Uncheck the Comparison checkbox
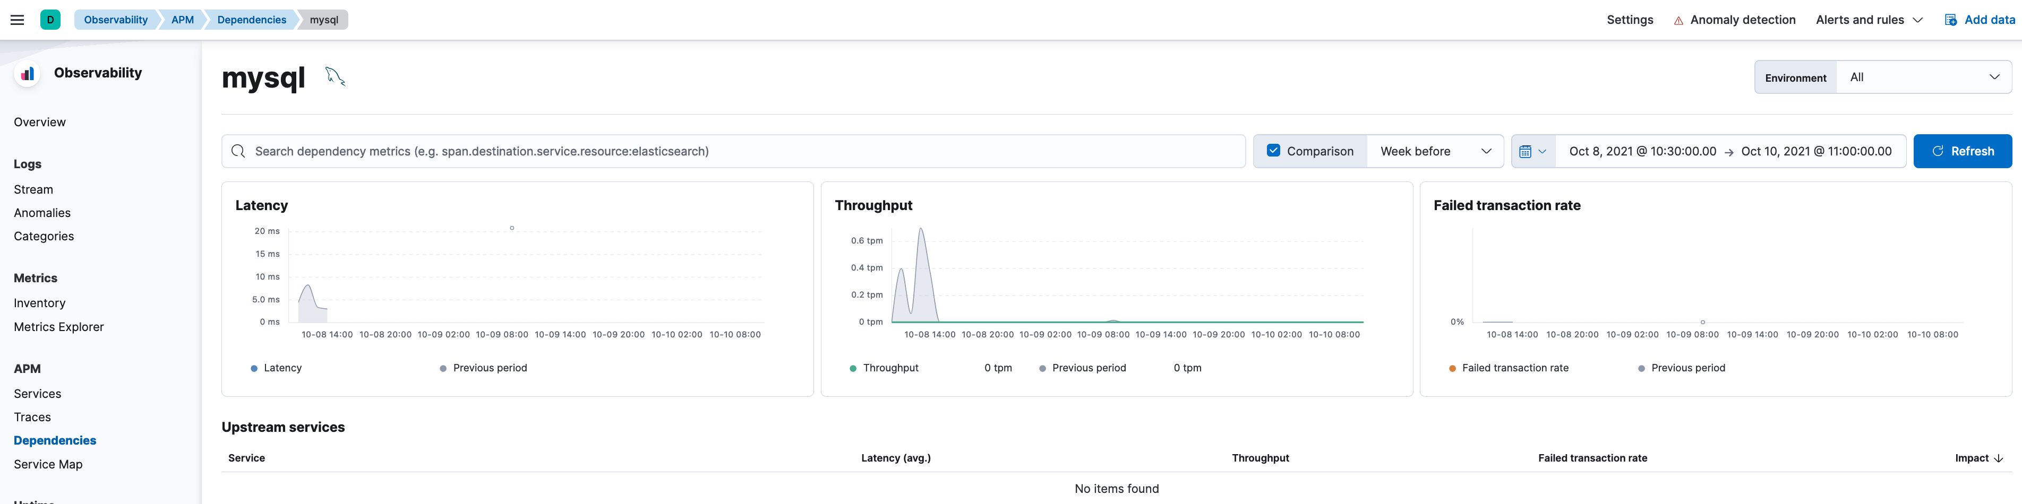This screenshot has width=2022, height=504. [1273, 151]
